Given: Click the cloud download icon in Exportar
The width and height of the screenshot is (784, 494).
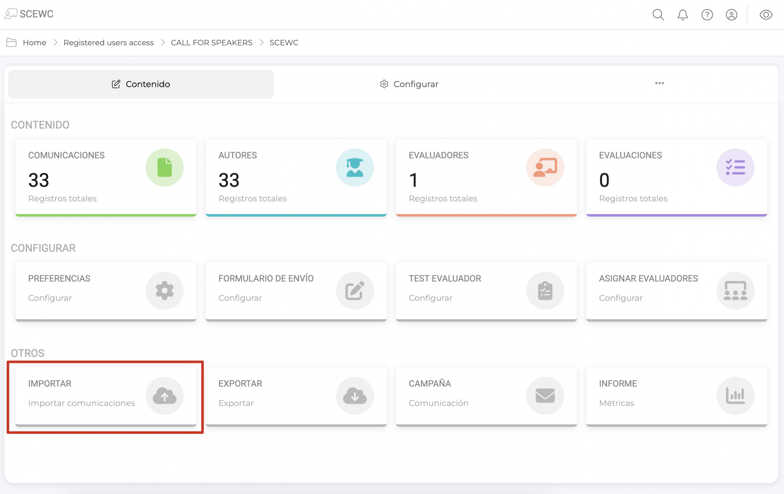Looking at the screenshot, I should point(355,396).
